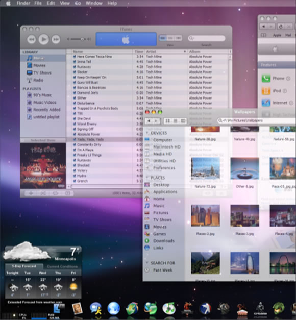Uncheck the She Devil song checkbox

point(75,118)
